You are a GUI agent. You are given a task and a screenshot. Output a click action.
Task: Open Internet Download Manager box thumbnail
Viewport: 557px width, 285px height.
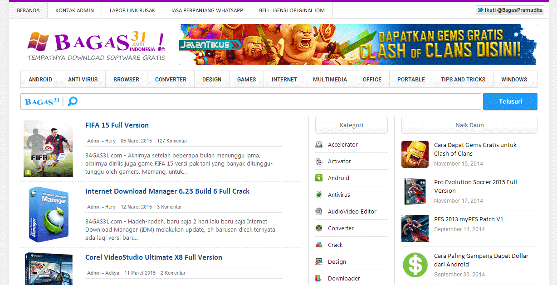pyautogui.click(x=49, y=214)
